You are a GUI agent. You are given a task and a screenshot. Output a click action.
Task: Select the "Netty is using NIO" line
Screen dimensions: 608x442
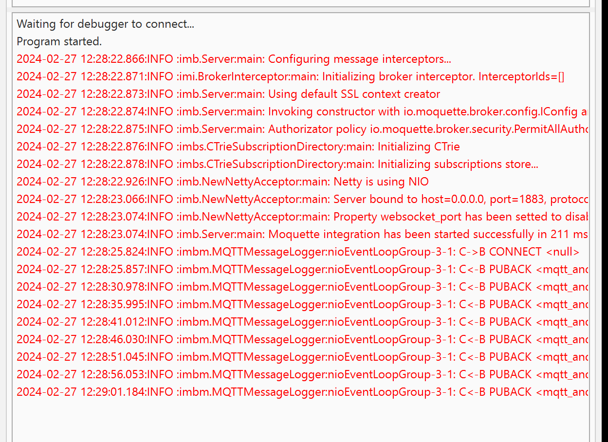tap(222, 182)
